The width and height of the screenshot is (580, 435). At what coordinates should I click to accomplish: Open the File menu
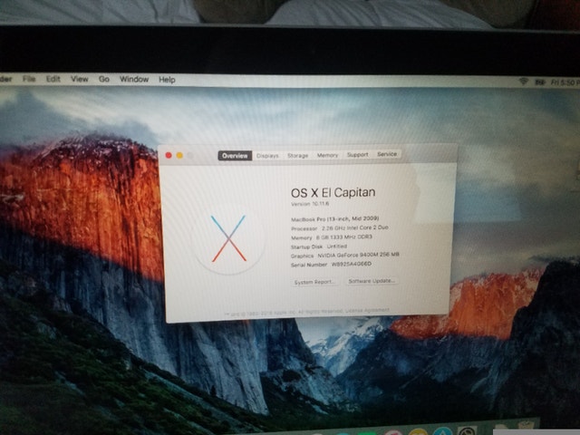[x=29, y=79]
